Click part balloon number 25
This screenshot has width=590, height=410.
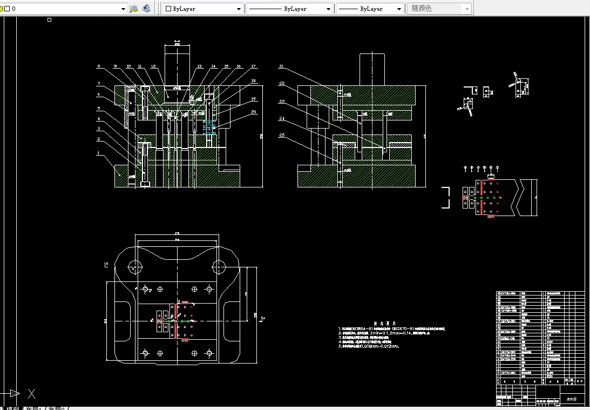pos(282,135)
